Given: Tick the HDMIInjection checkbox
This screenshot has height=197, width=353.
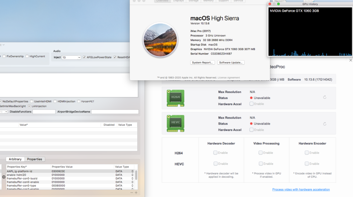Looking at the screenshot, I should tap(55, 102).
